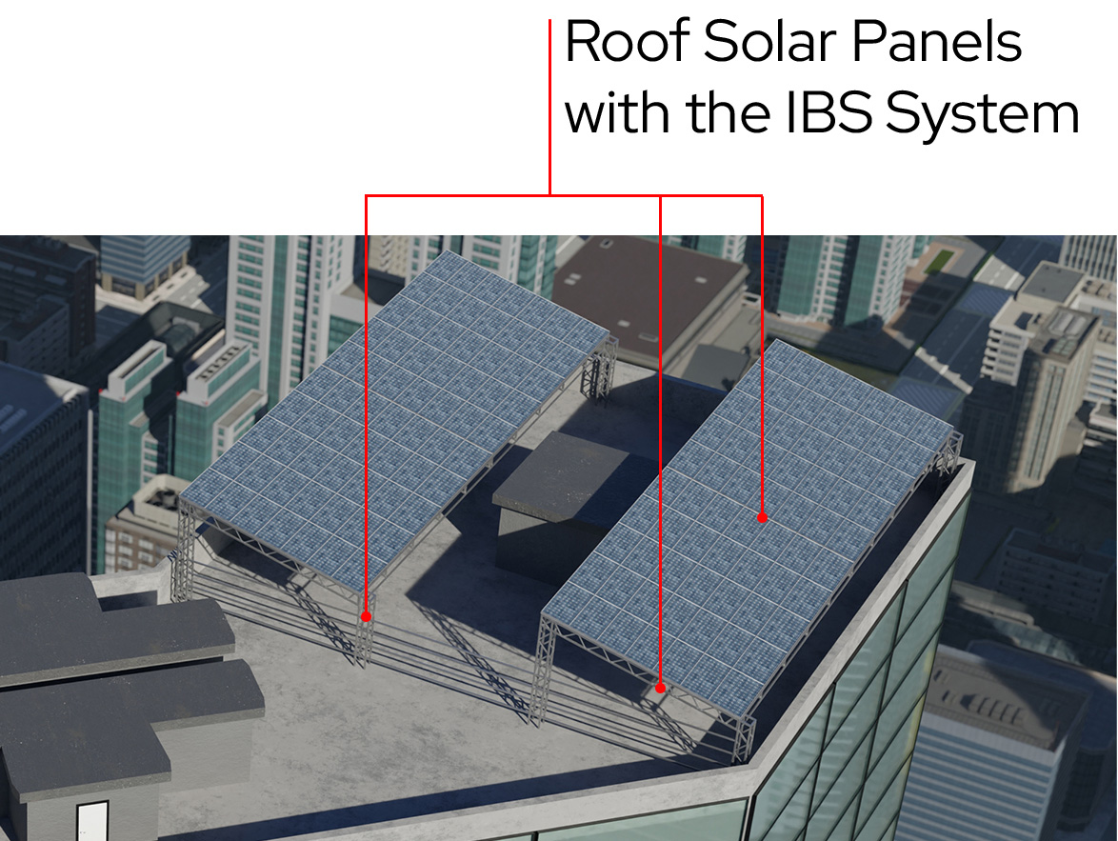
Task: Click the red callout dot on the right solar panel
Action: point(763,517)
